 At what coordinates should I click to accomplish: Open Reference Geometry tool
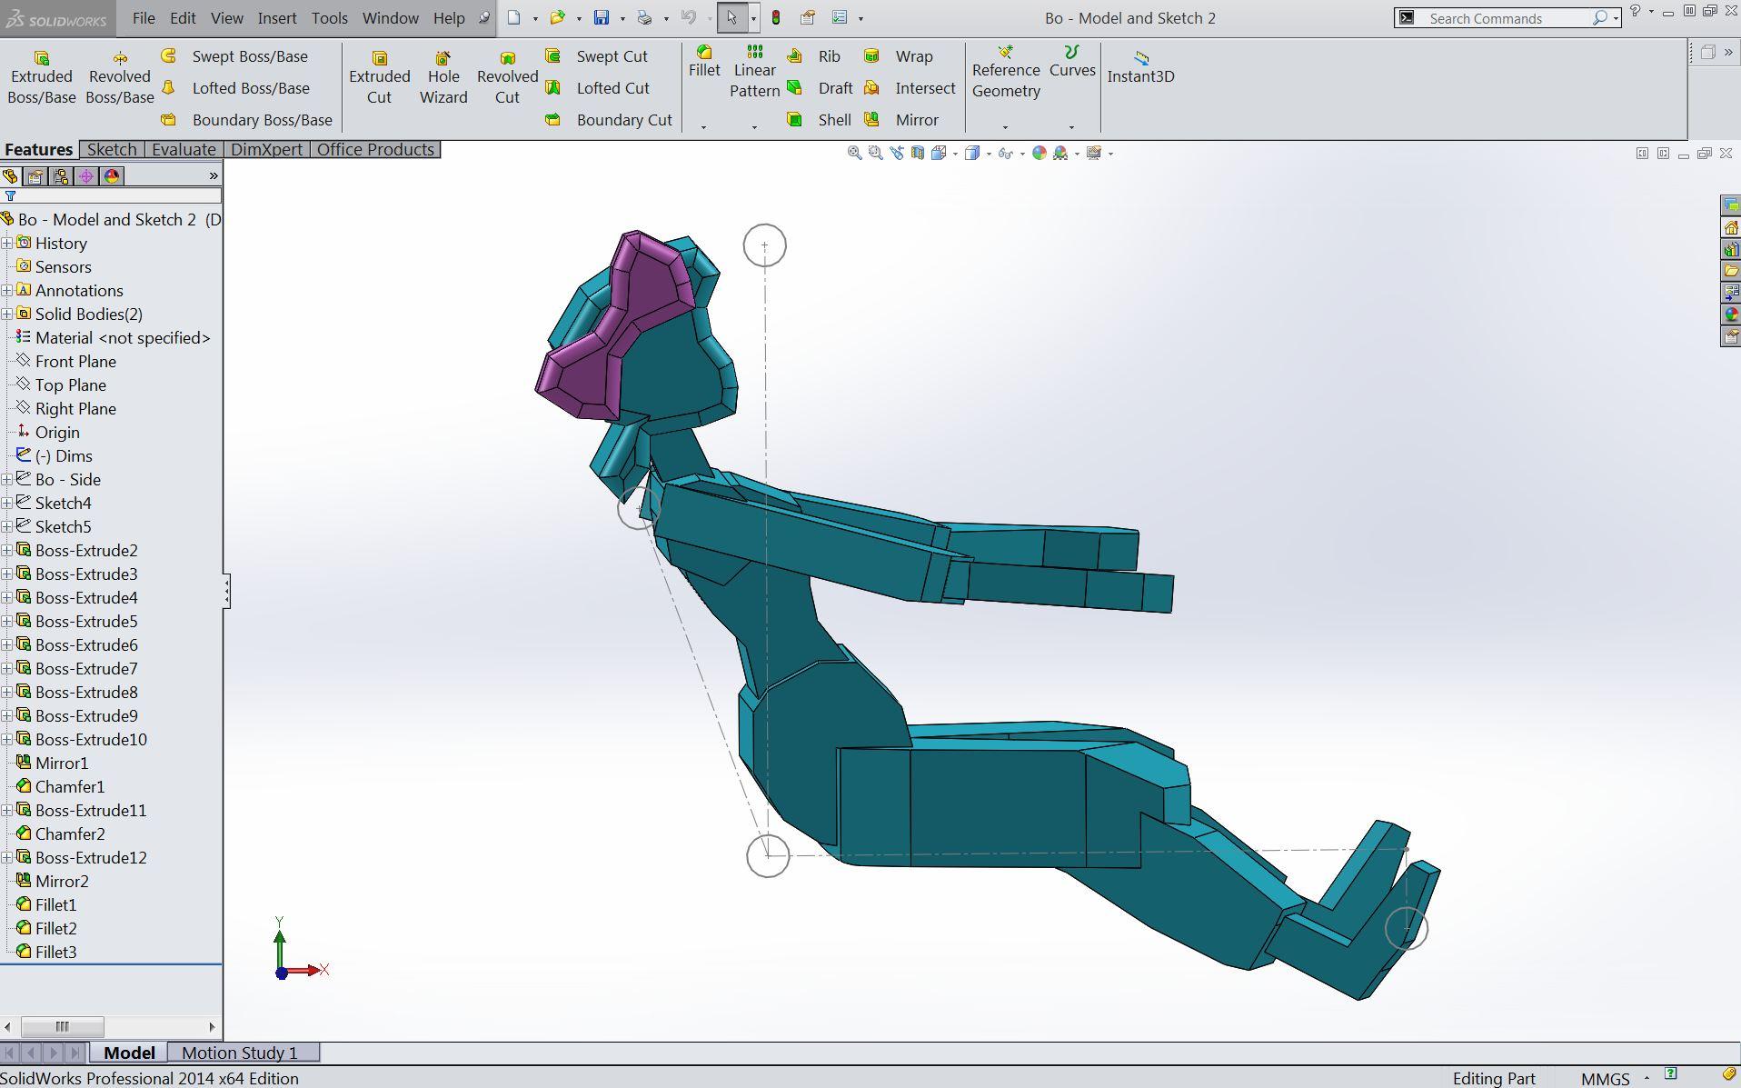pyautogui.click(x=1007, y=73)
